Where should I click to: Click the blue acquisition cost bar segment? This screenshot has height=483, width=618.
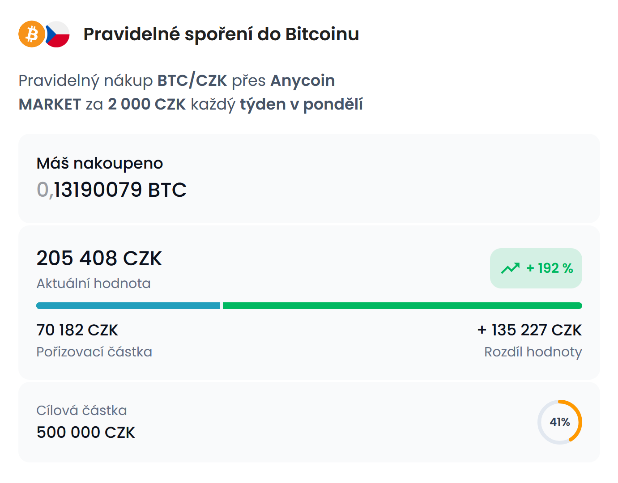click(x=128, y=306)
